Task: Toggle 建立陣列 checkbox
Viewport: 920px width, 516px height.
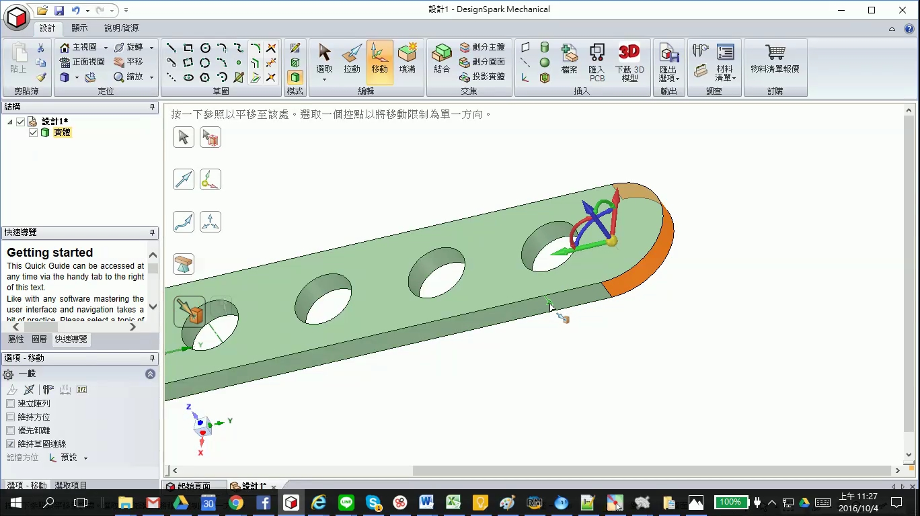Action: (x=10, y=404)
